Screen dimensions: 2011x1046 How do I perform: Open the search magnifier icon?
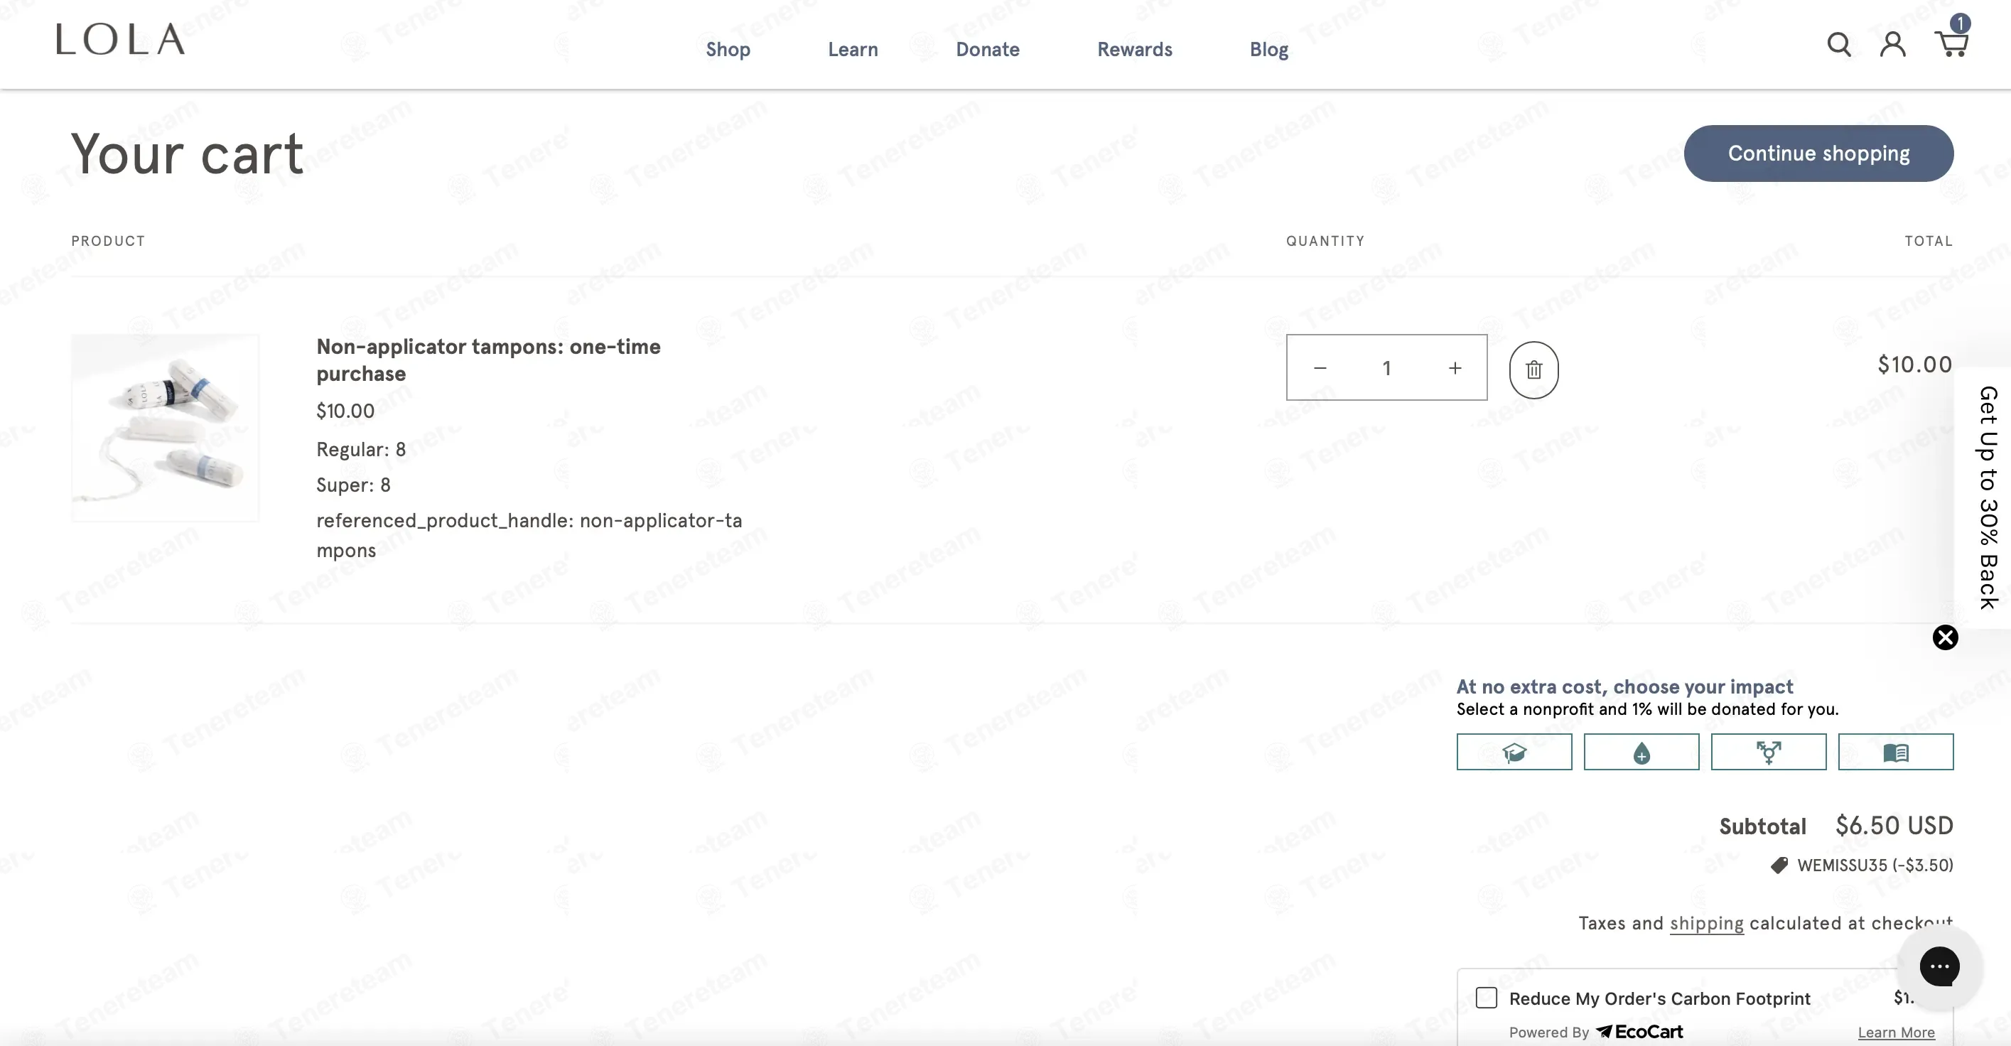coord(1838,45)
